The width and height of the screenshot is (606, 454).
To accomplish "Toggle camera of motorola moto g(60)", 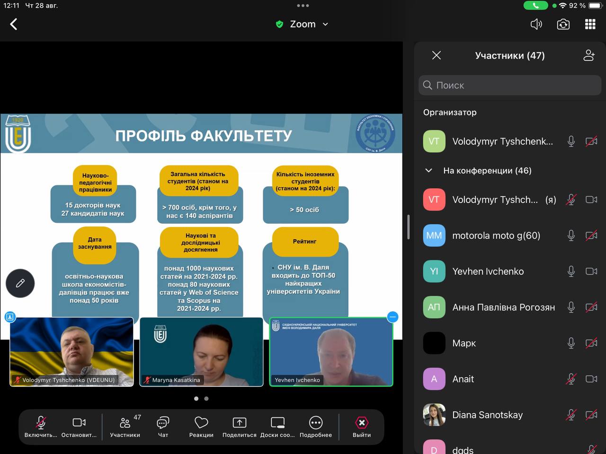I will [591, 236].
